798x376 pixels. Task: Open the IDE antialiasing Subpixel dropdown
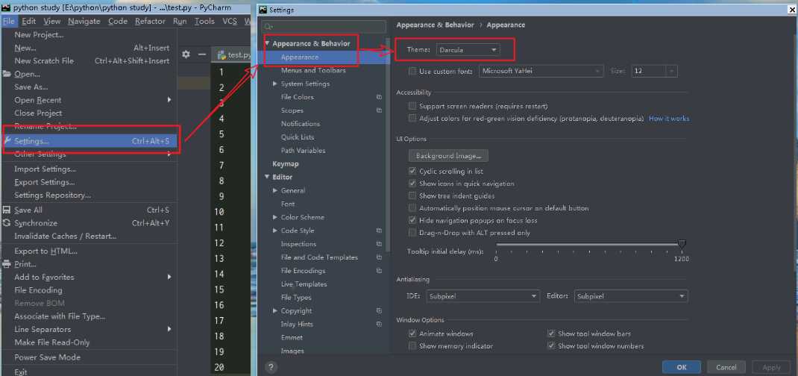coord(483,296)
